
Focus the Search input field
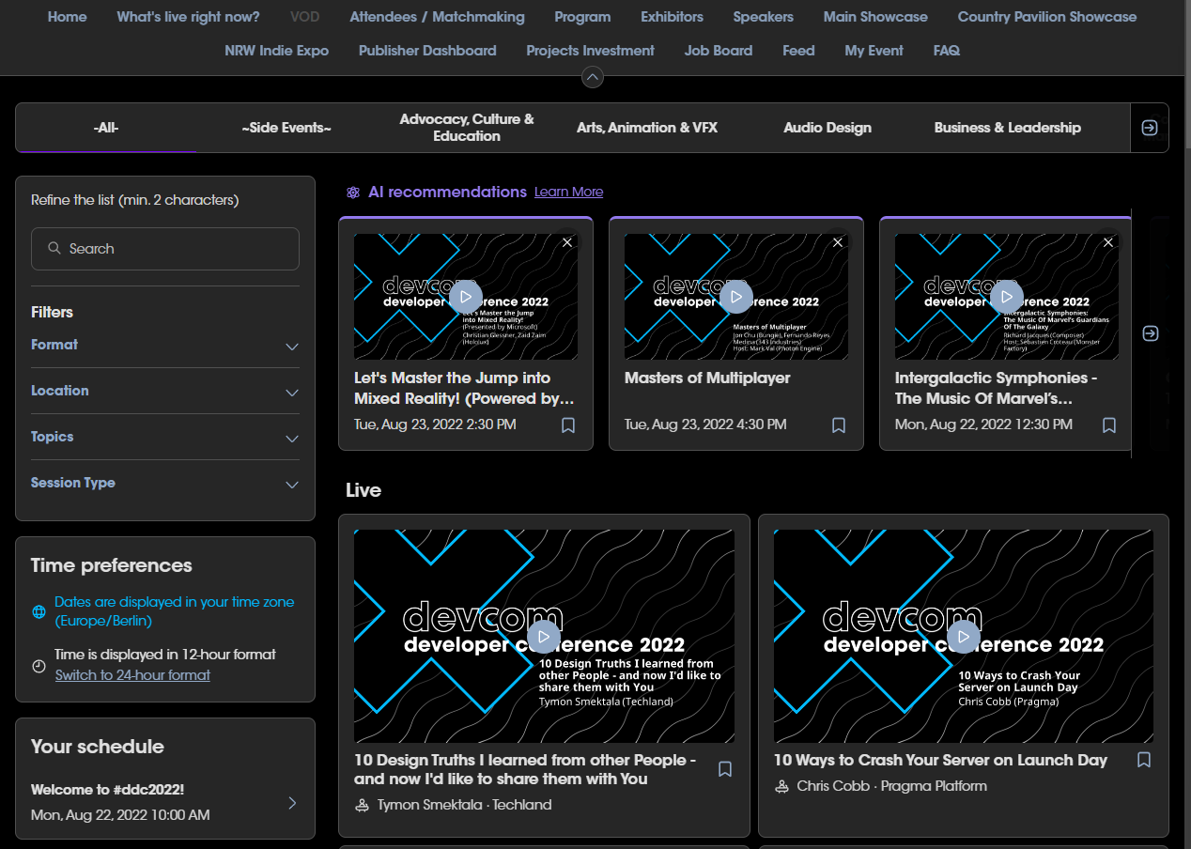click(x=165, y=249)
